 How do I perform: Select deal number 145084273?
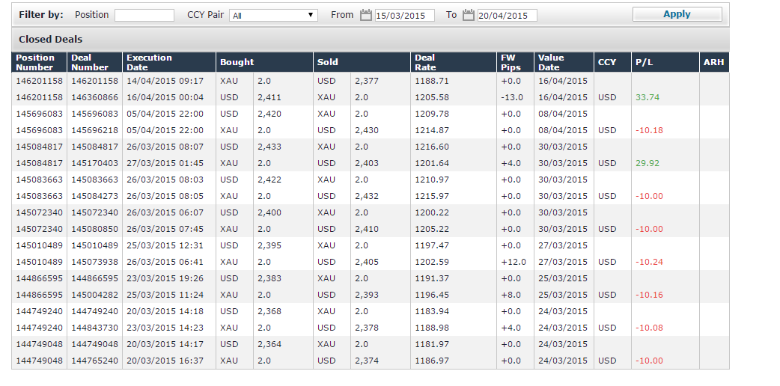(94, 196)
